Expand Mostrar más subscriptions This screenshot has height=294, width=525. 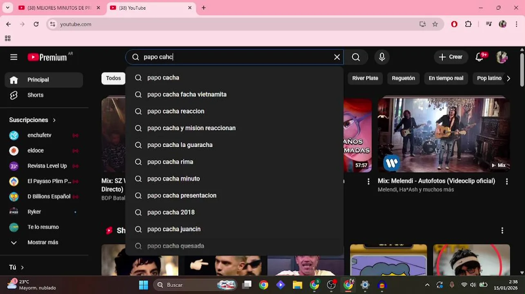[44, 242]
